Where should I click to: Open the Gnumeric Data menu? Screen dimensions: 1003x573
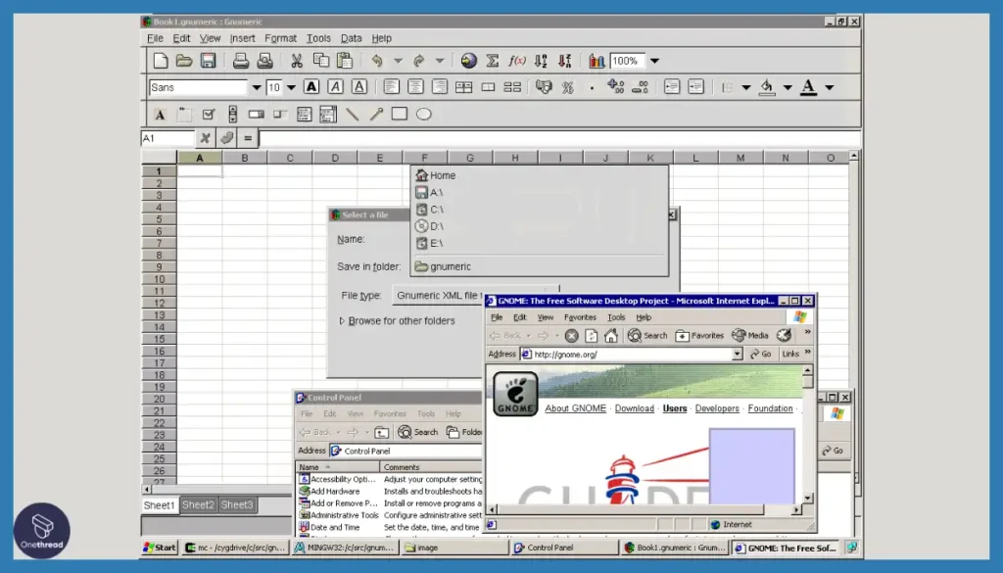[352, 38]
